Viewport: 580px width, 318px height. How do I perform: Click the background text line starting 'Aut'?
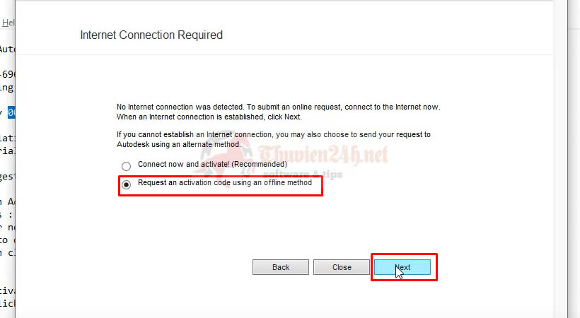tap(7, 49)
